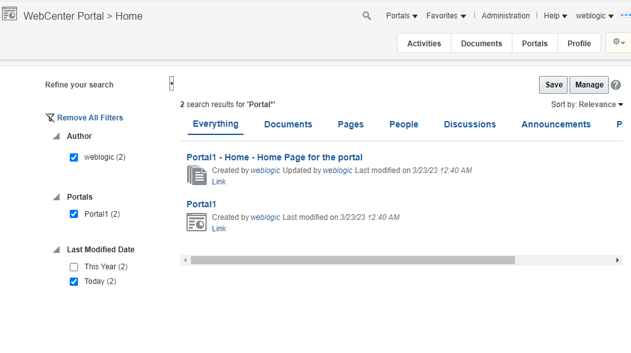Collapse the Author filter section
The width and height of the screenshot is (631, 353).
pyautogui.click(x=56, y=136)
